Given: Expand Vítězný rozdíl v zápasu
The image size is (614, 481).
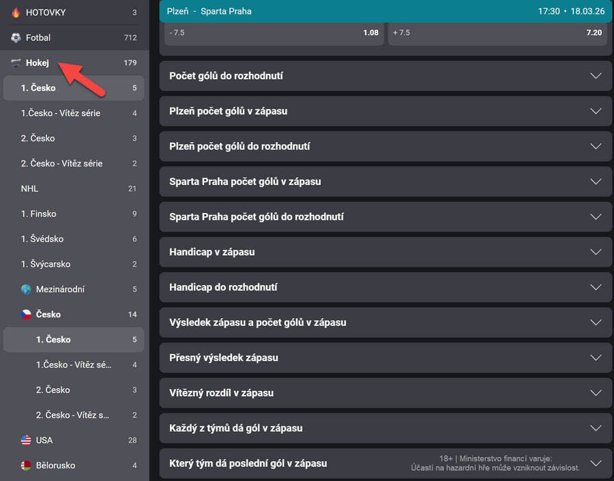Looking at the screenshot, I should [x=385, y=393].
